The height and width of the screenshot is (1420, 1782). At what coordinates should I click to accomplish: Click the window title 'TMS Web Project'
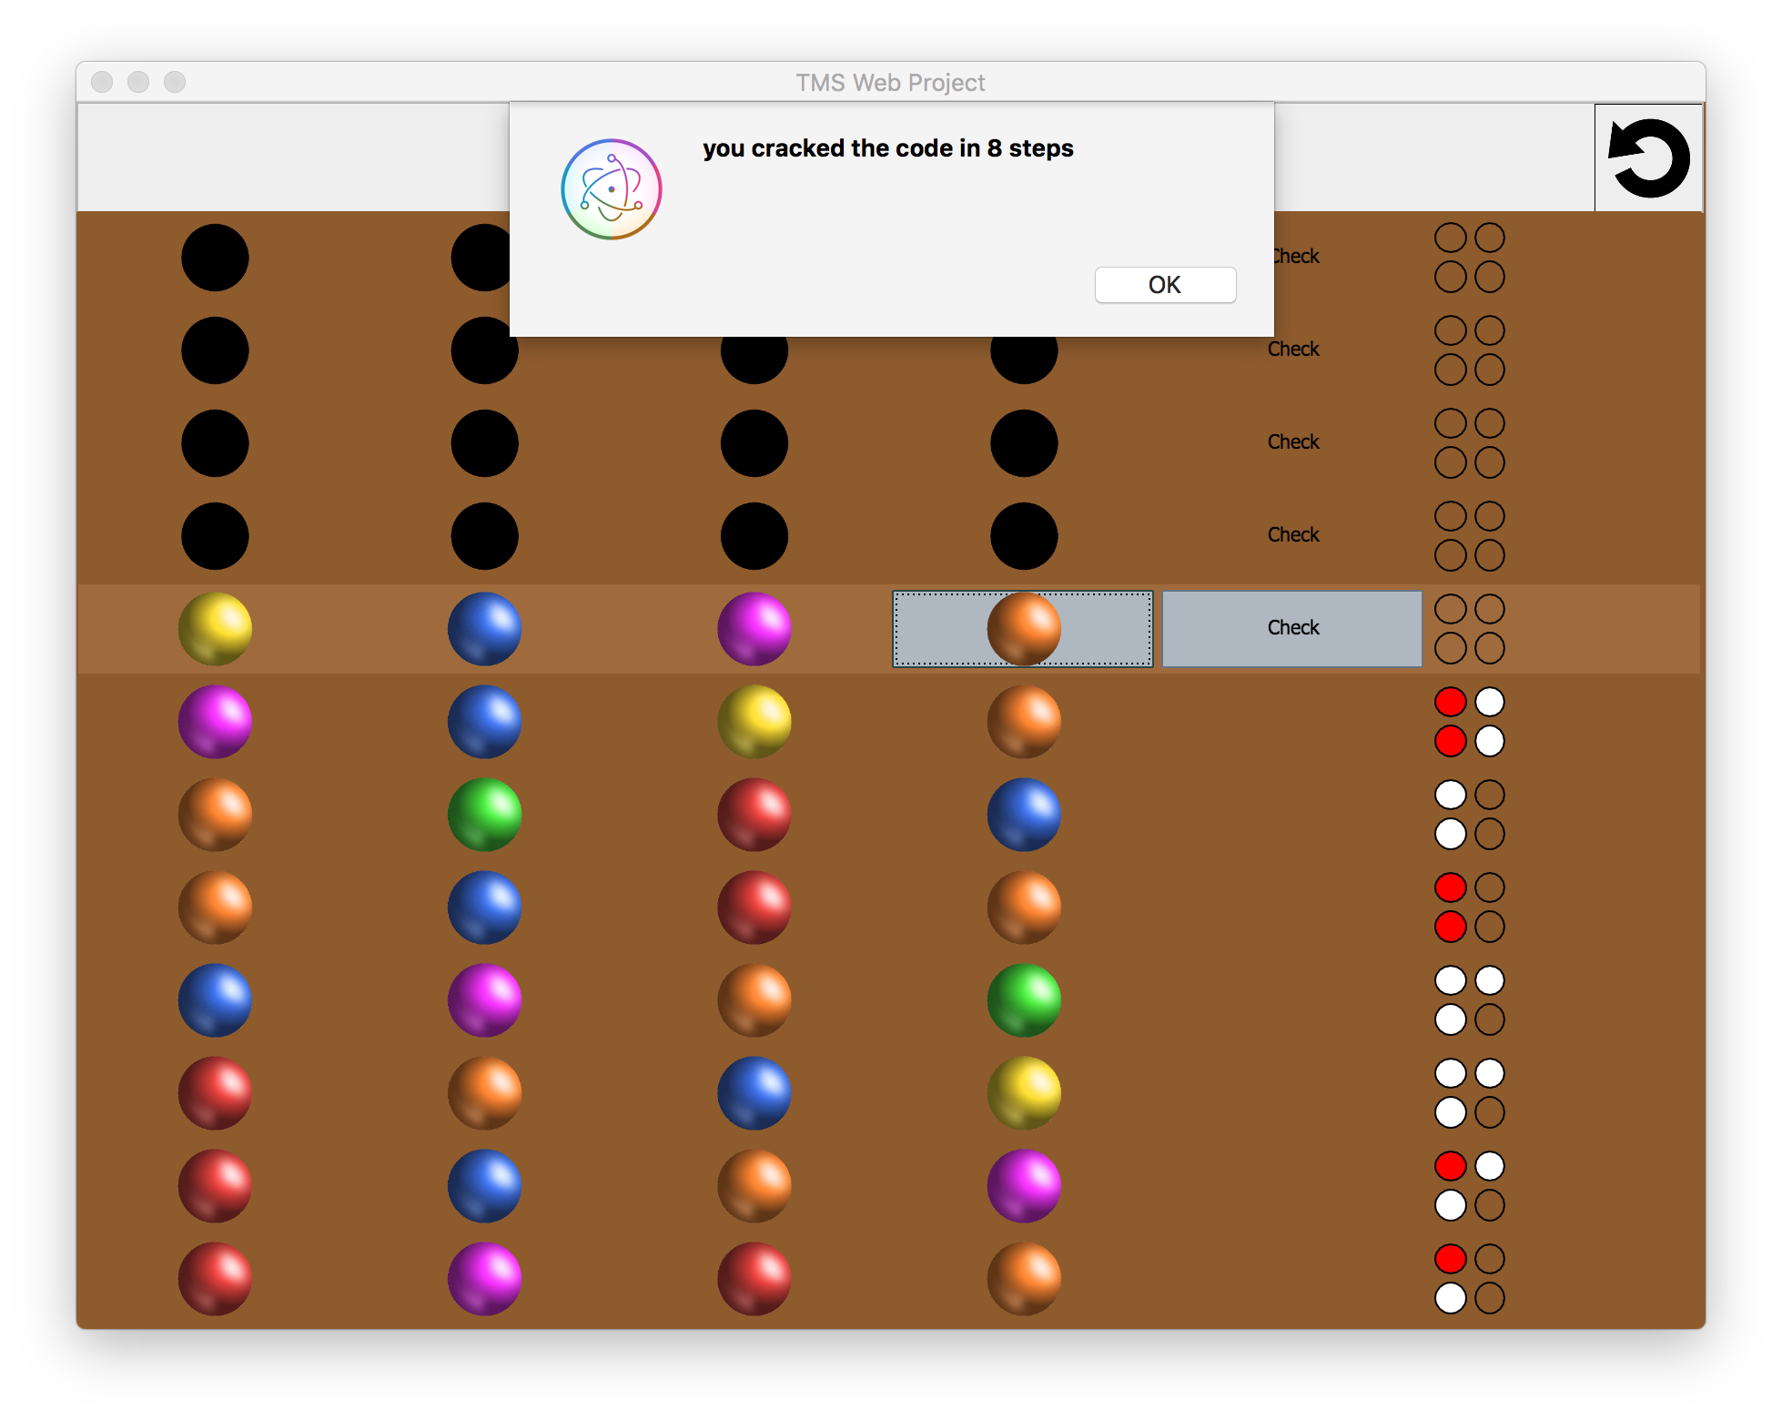click(x=890, y=83)
